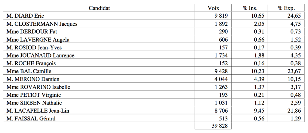The height and width of the screenshot is (133, 308).
Task: Click the % Exp. column header
Action: coord(286,8)
